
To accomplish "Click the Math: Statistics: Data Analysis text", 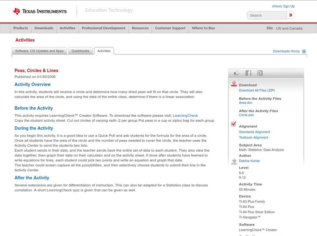I will tap(262, 150).
